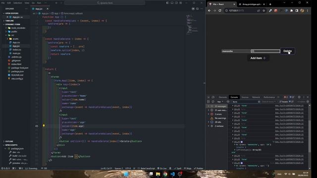The width and height of the screenshot is (317, 178).
Task: Click the VS Code command center search box
Action: (105, 3)
